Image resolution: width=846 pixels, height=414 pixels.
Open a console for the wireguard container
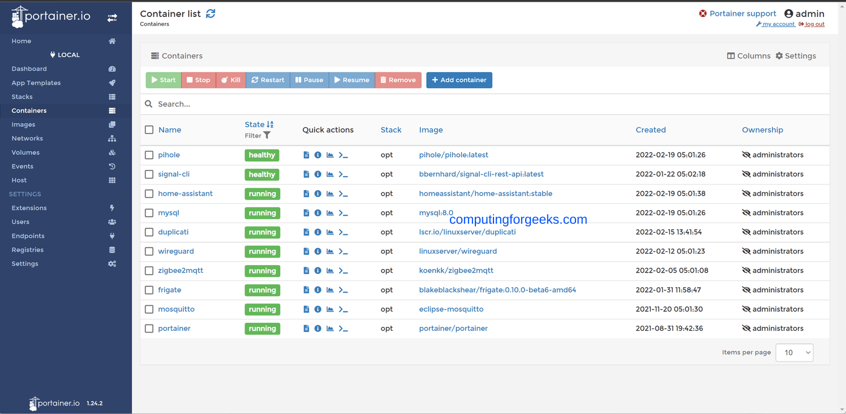pyautogui.click(x=343, y=251)
